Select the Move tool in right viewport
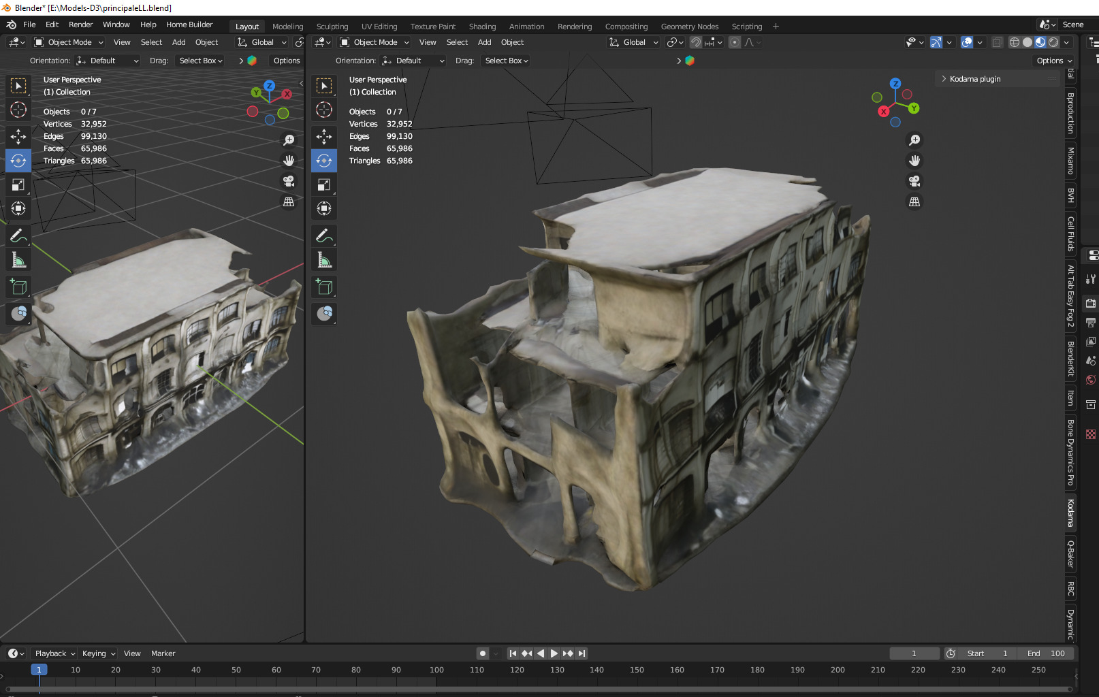The height and width of the screenshot is (697, 1099). (x=324, y=137)
